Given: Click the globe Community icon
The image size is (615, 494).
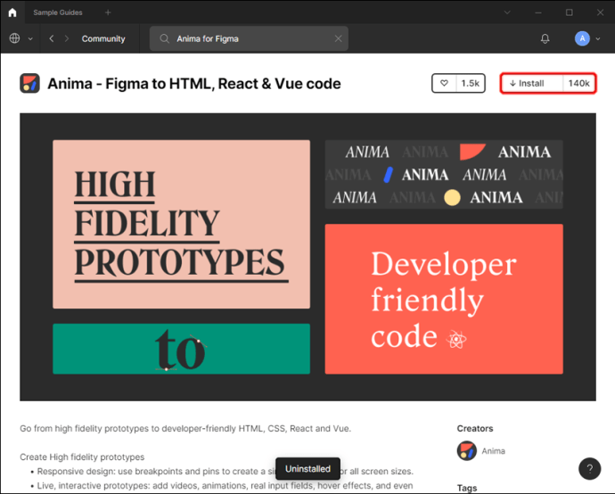Looking at the screenshot, I should pyautogui.click(x=14, y=38).
